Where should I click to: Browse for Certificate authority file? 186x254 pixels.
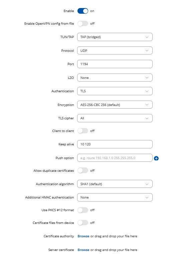pos(83,236)
